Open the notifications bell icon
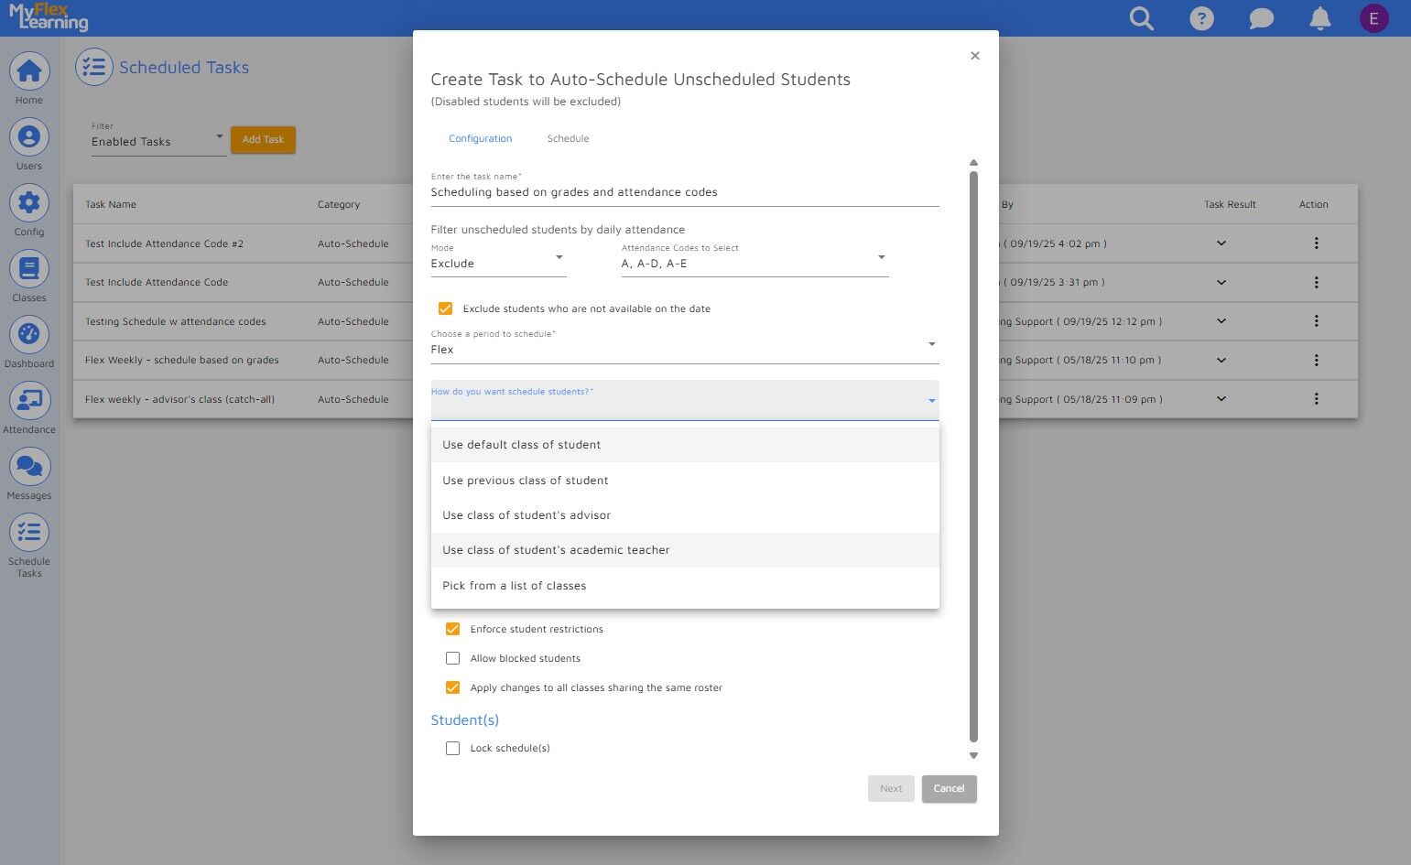 tap(1319, 18)
